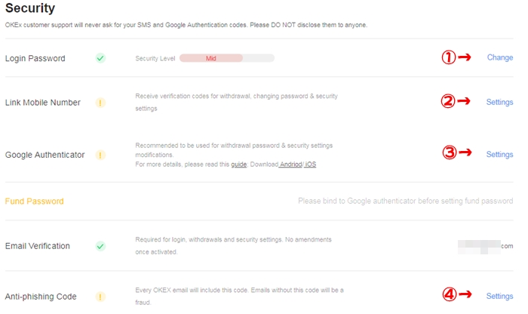528x314 pixels.
Task: Click the green checkmark beside Login Password
Action: [100, 58]
